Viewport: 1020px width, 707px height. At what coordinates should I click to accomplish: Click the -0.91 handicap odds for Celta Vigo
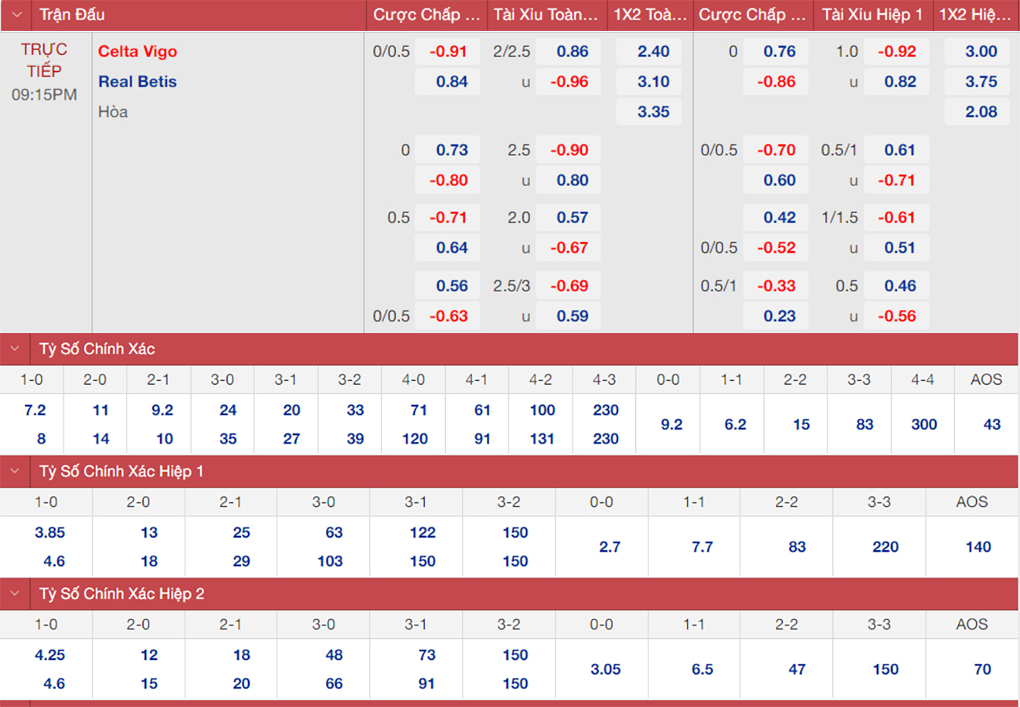pos(448,52)
